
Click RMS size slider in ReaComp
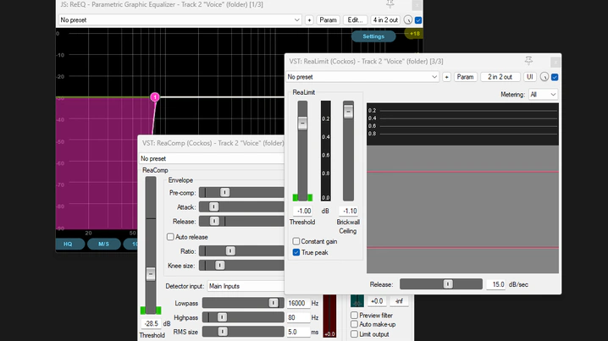(x=243, y=332)
